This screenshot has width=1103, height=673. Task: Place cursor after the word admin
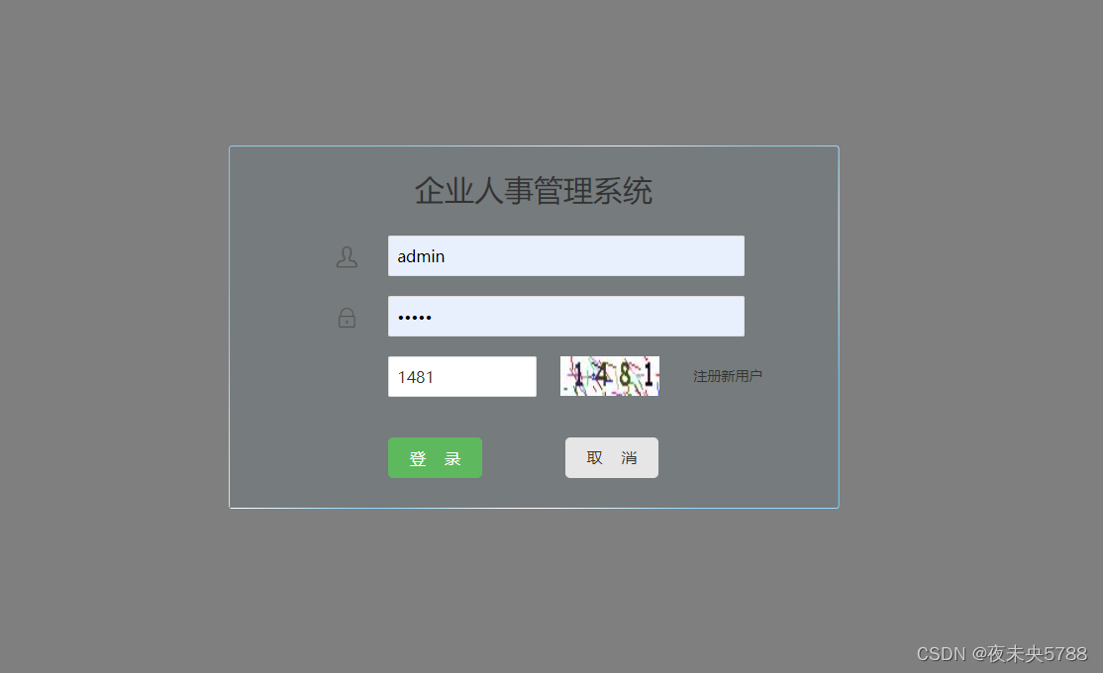coord(446,256)
